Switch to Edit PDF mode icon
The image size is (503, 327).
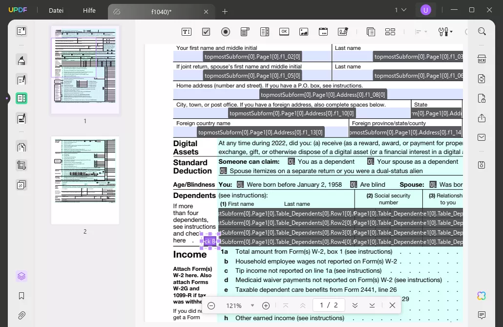click(21, 80)
